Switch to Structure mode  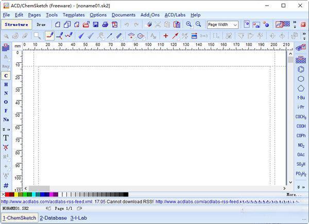(x=16, y=24)
